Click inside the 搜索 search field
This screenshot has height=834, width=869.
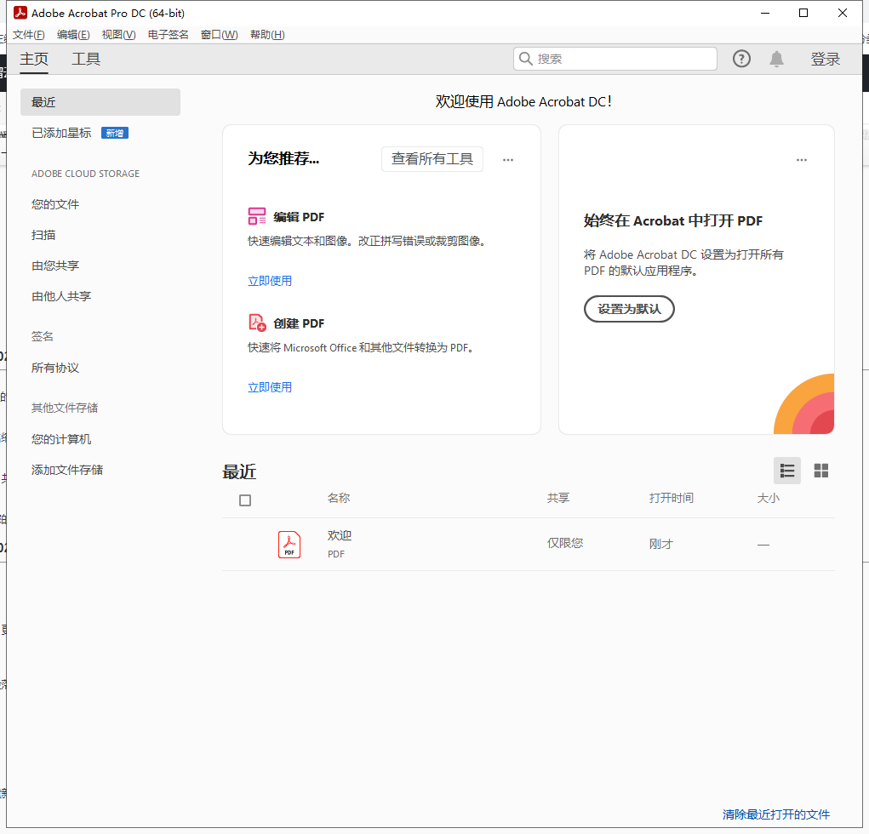point(615,58)
